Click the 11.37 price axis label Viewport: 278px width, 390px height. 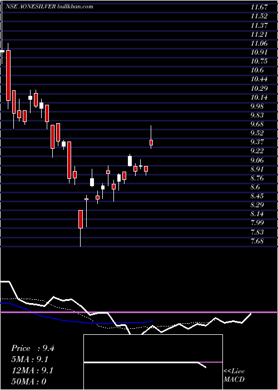(259, 26)
